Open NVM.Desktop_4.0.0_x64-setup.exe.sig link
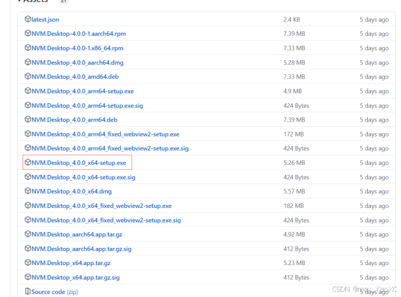The image size is (401, 297). tap(83, 177)
